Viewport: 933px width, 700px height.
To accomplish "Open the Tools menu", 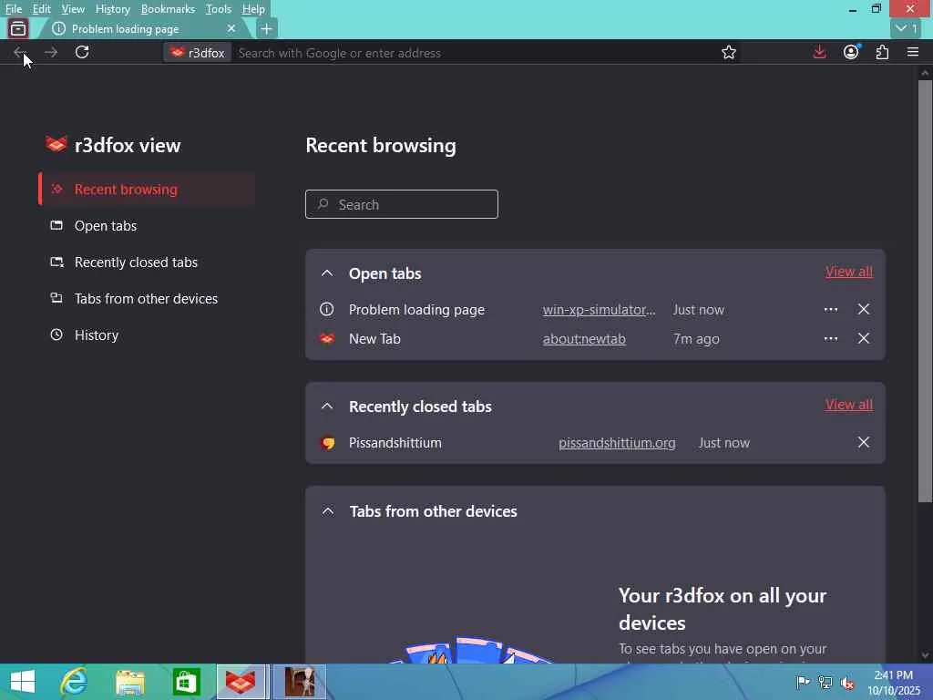I will [x=219, y=9].
